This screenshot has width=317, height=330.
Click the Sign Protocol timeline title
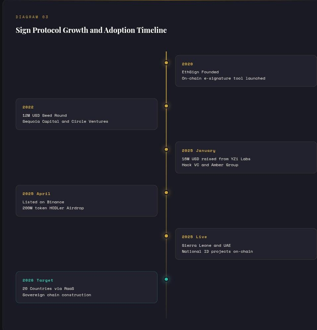tap(91, 30)
